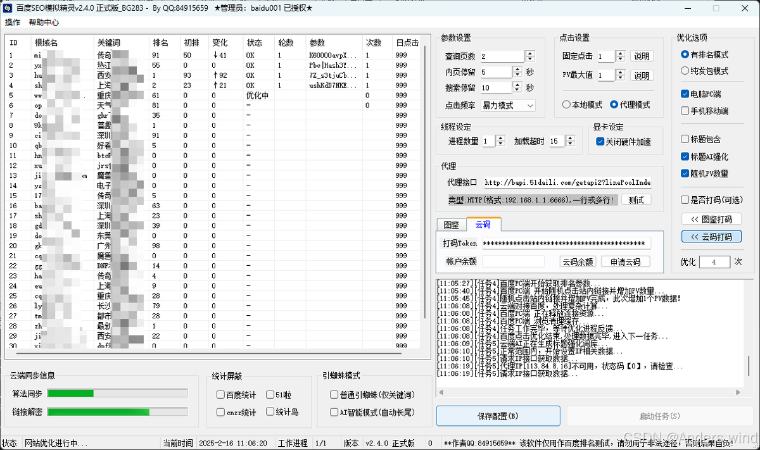Select 纯发包模式 radio option

click(x=685, y=71)
